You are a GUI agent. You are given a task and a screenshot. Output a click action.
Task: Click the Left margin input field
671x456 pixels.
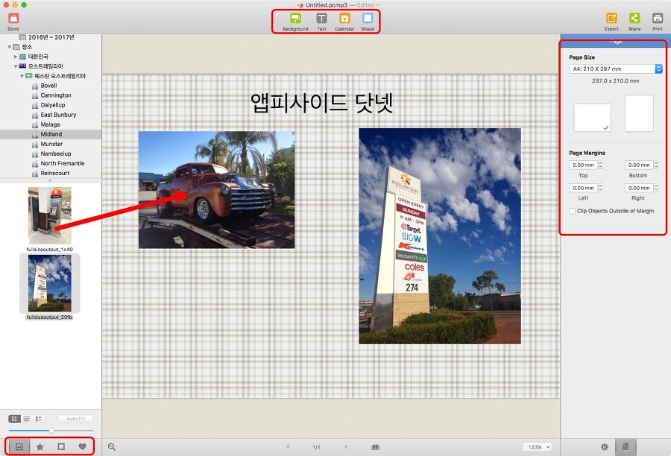coord(583,188)
